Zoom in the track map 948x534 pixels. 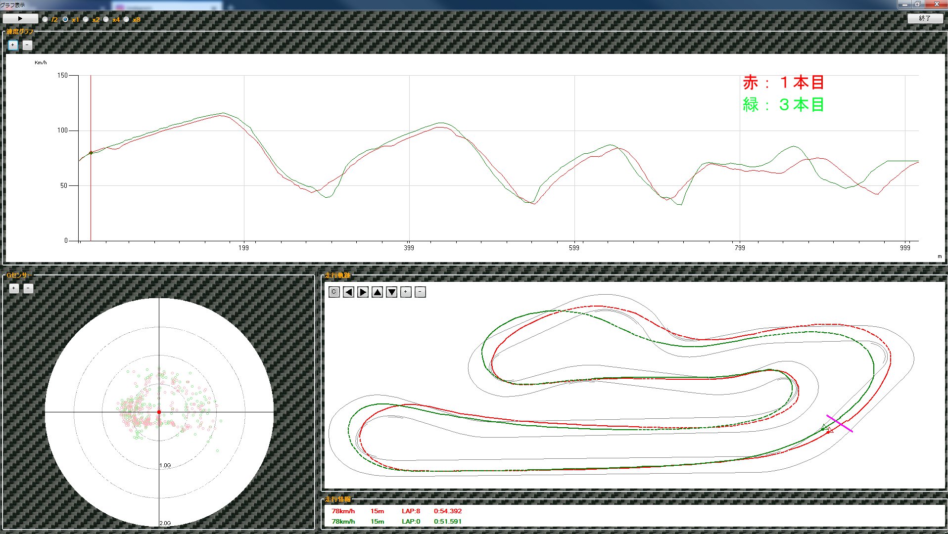point(406,292)
